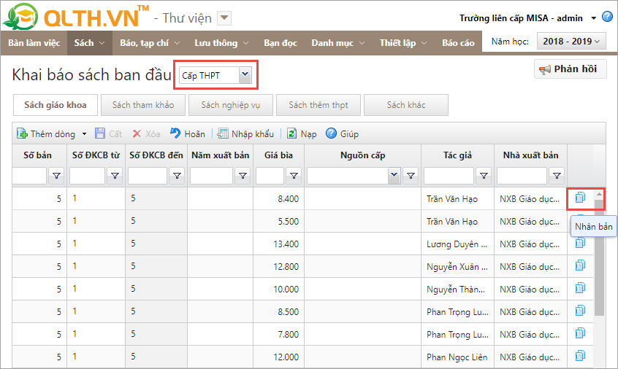
Task: Click the Trường liên cấp MISA - admin account name
Action: pos(521,18)
